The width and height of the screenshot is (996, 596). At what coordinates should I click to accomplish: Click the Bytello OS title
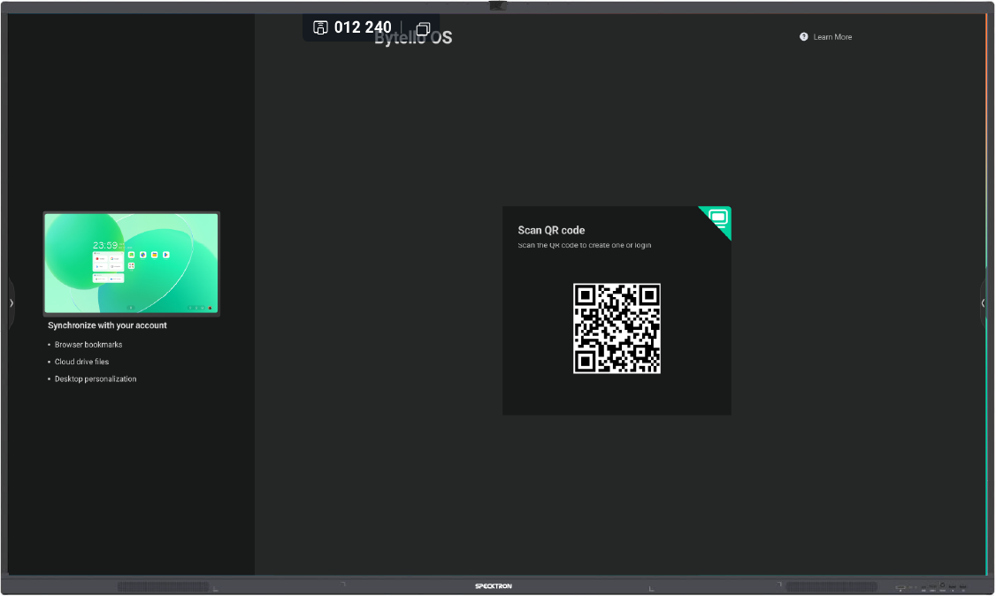(x=413, y=38)
